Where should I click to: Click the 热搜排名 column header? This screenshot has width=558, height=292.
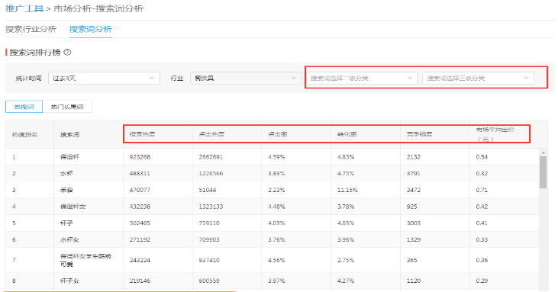pyautogui.click(x=24, y=135)
